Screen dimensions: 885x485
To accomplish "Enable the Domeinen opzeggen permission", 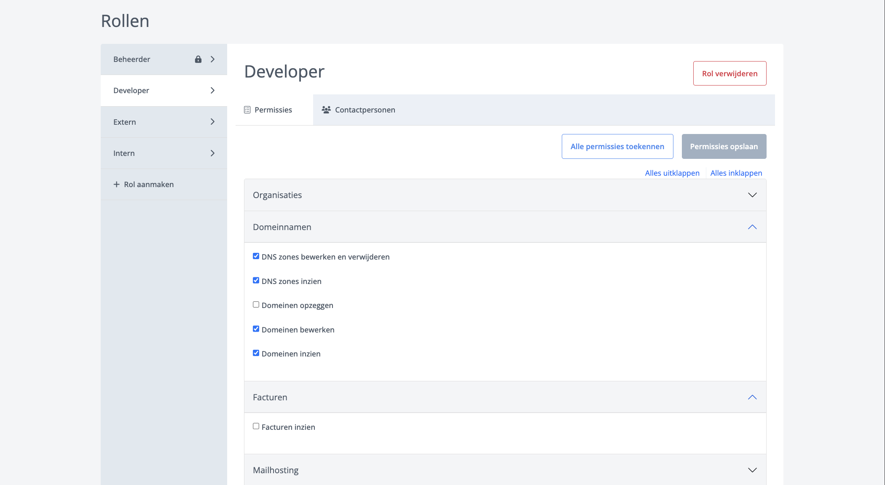I will coord(256,304).
